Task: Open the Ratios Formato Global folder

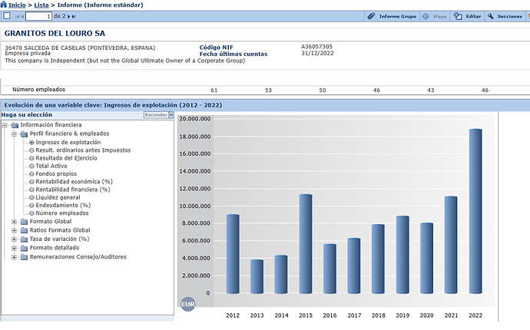Action: 24,230
